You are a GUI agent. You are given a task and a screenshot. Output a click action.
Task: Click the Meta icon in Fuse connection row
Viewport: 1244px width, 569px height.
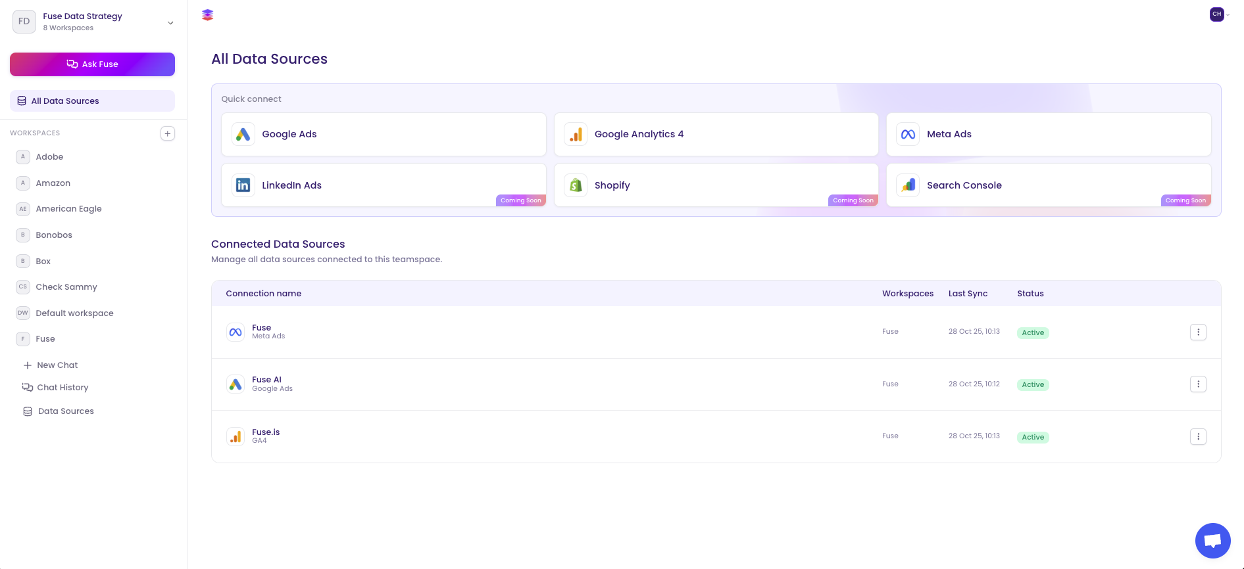pyautogui.click(x=236, y=332)
